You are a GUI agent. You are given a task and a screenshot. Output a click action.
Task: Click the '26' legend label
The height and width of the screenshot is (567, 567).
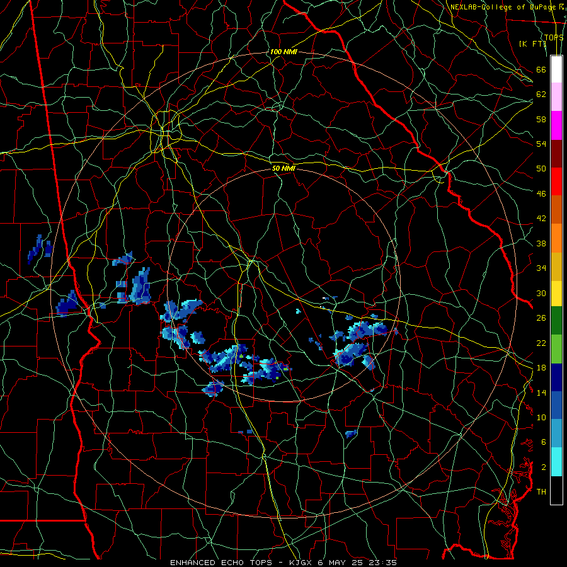click(x=541, y=318)
